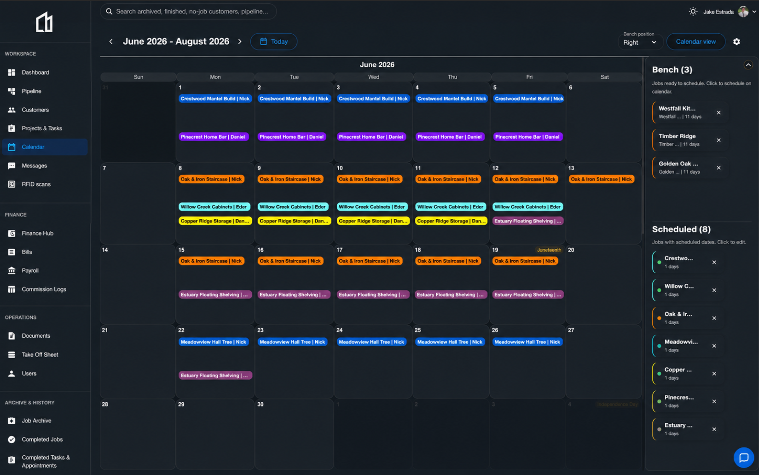Click the search magnifier icon

109,12
